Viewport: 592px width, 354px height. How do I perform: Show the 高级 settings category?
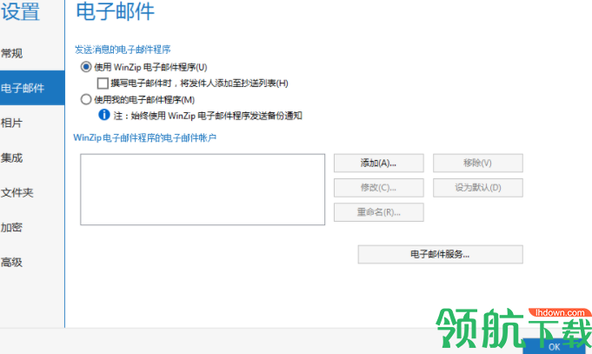11,262
